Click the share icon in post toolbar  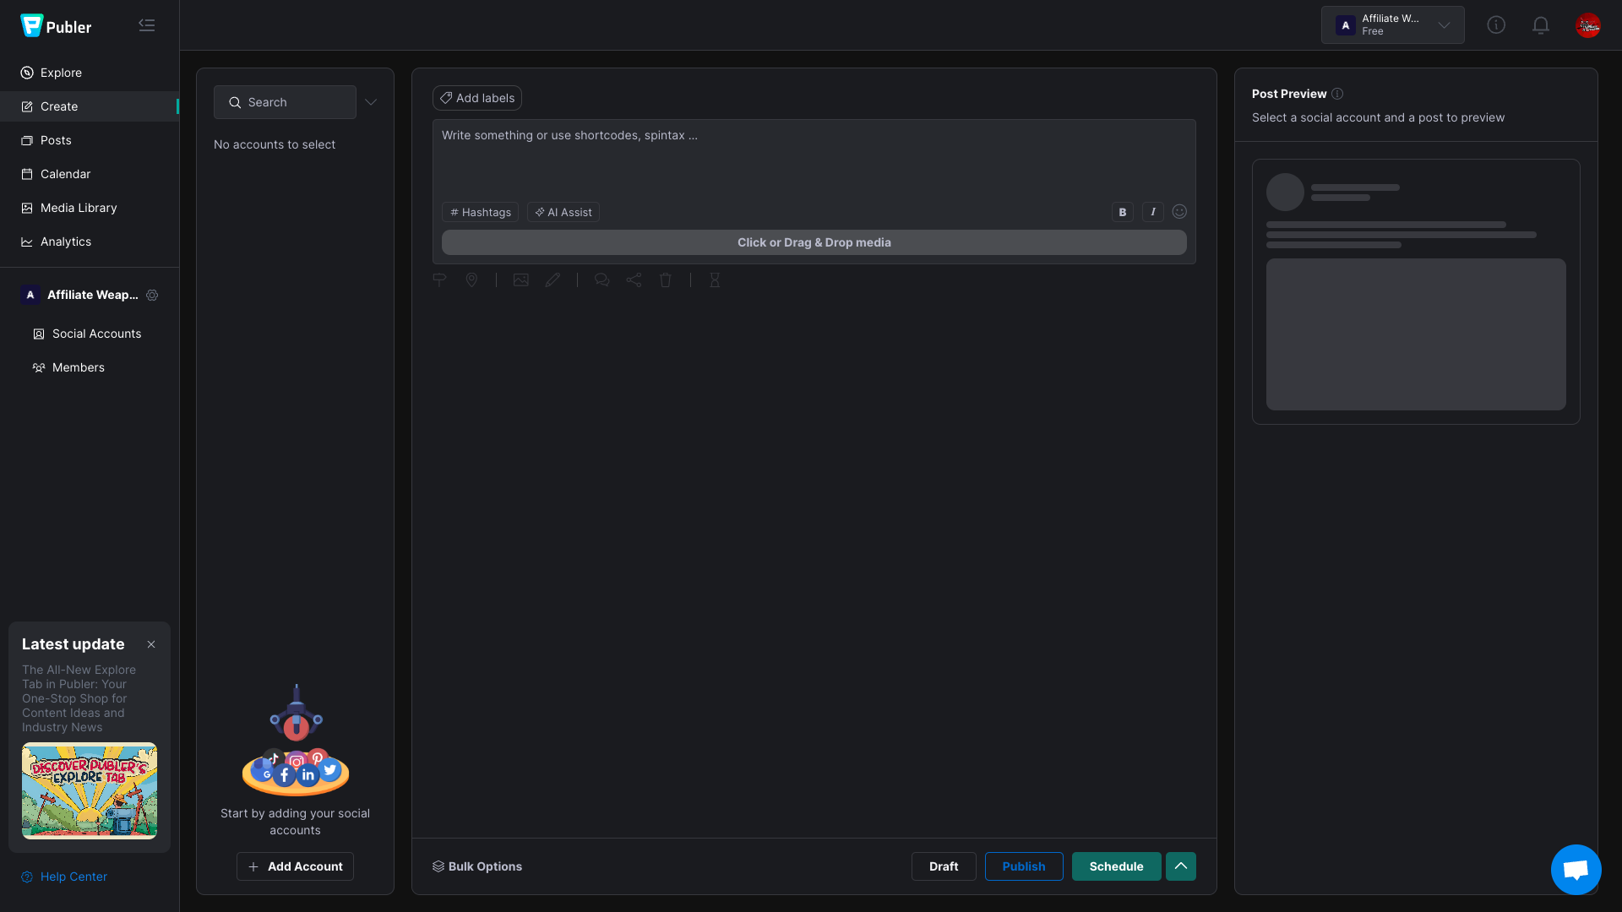pyautogui.click(x=634, y=280)
